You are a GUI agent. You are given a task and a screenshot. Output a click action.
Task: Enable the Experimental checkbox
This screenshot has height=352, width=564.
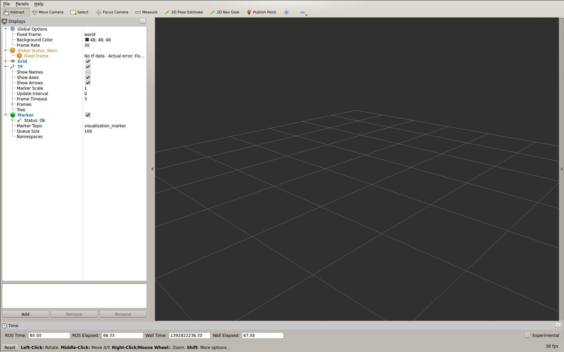(527, 335)
